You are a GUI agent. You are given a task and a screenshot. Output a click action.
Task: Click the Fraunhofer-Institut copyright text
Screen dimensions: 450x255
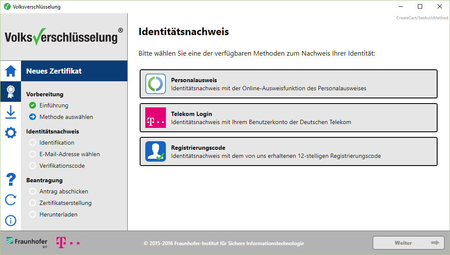point(224,243)
